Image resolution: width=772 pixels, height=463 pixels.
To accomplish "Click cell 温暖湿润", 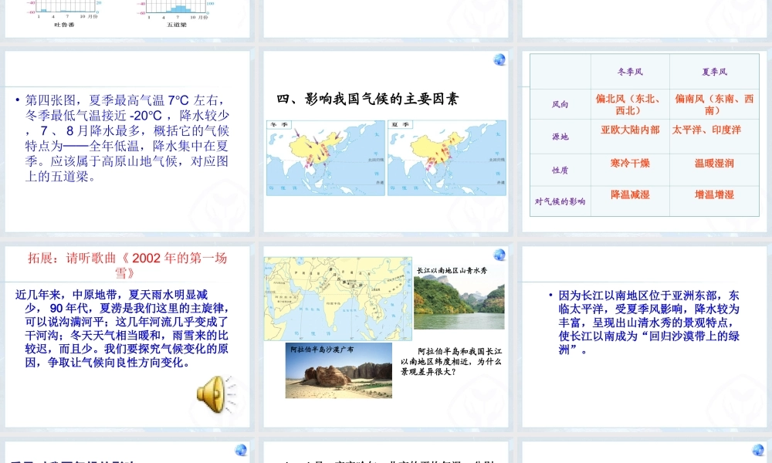I will [x=714, y=163].
